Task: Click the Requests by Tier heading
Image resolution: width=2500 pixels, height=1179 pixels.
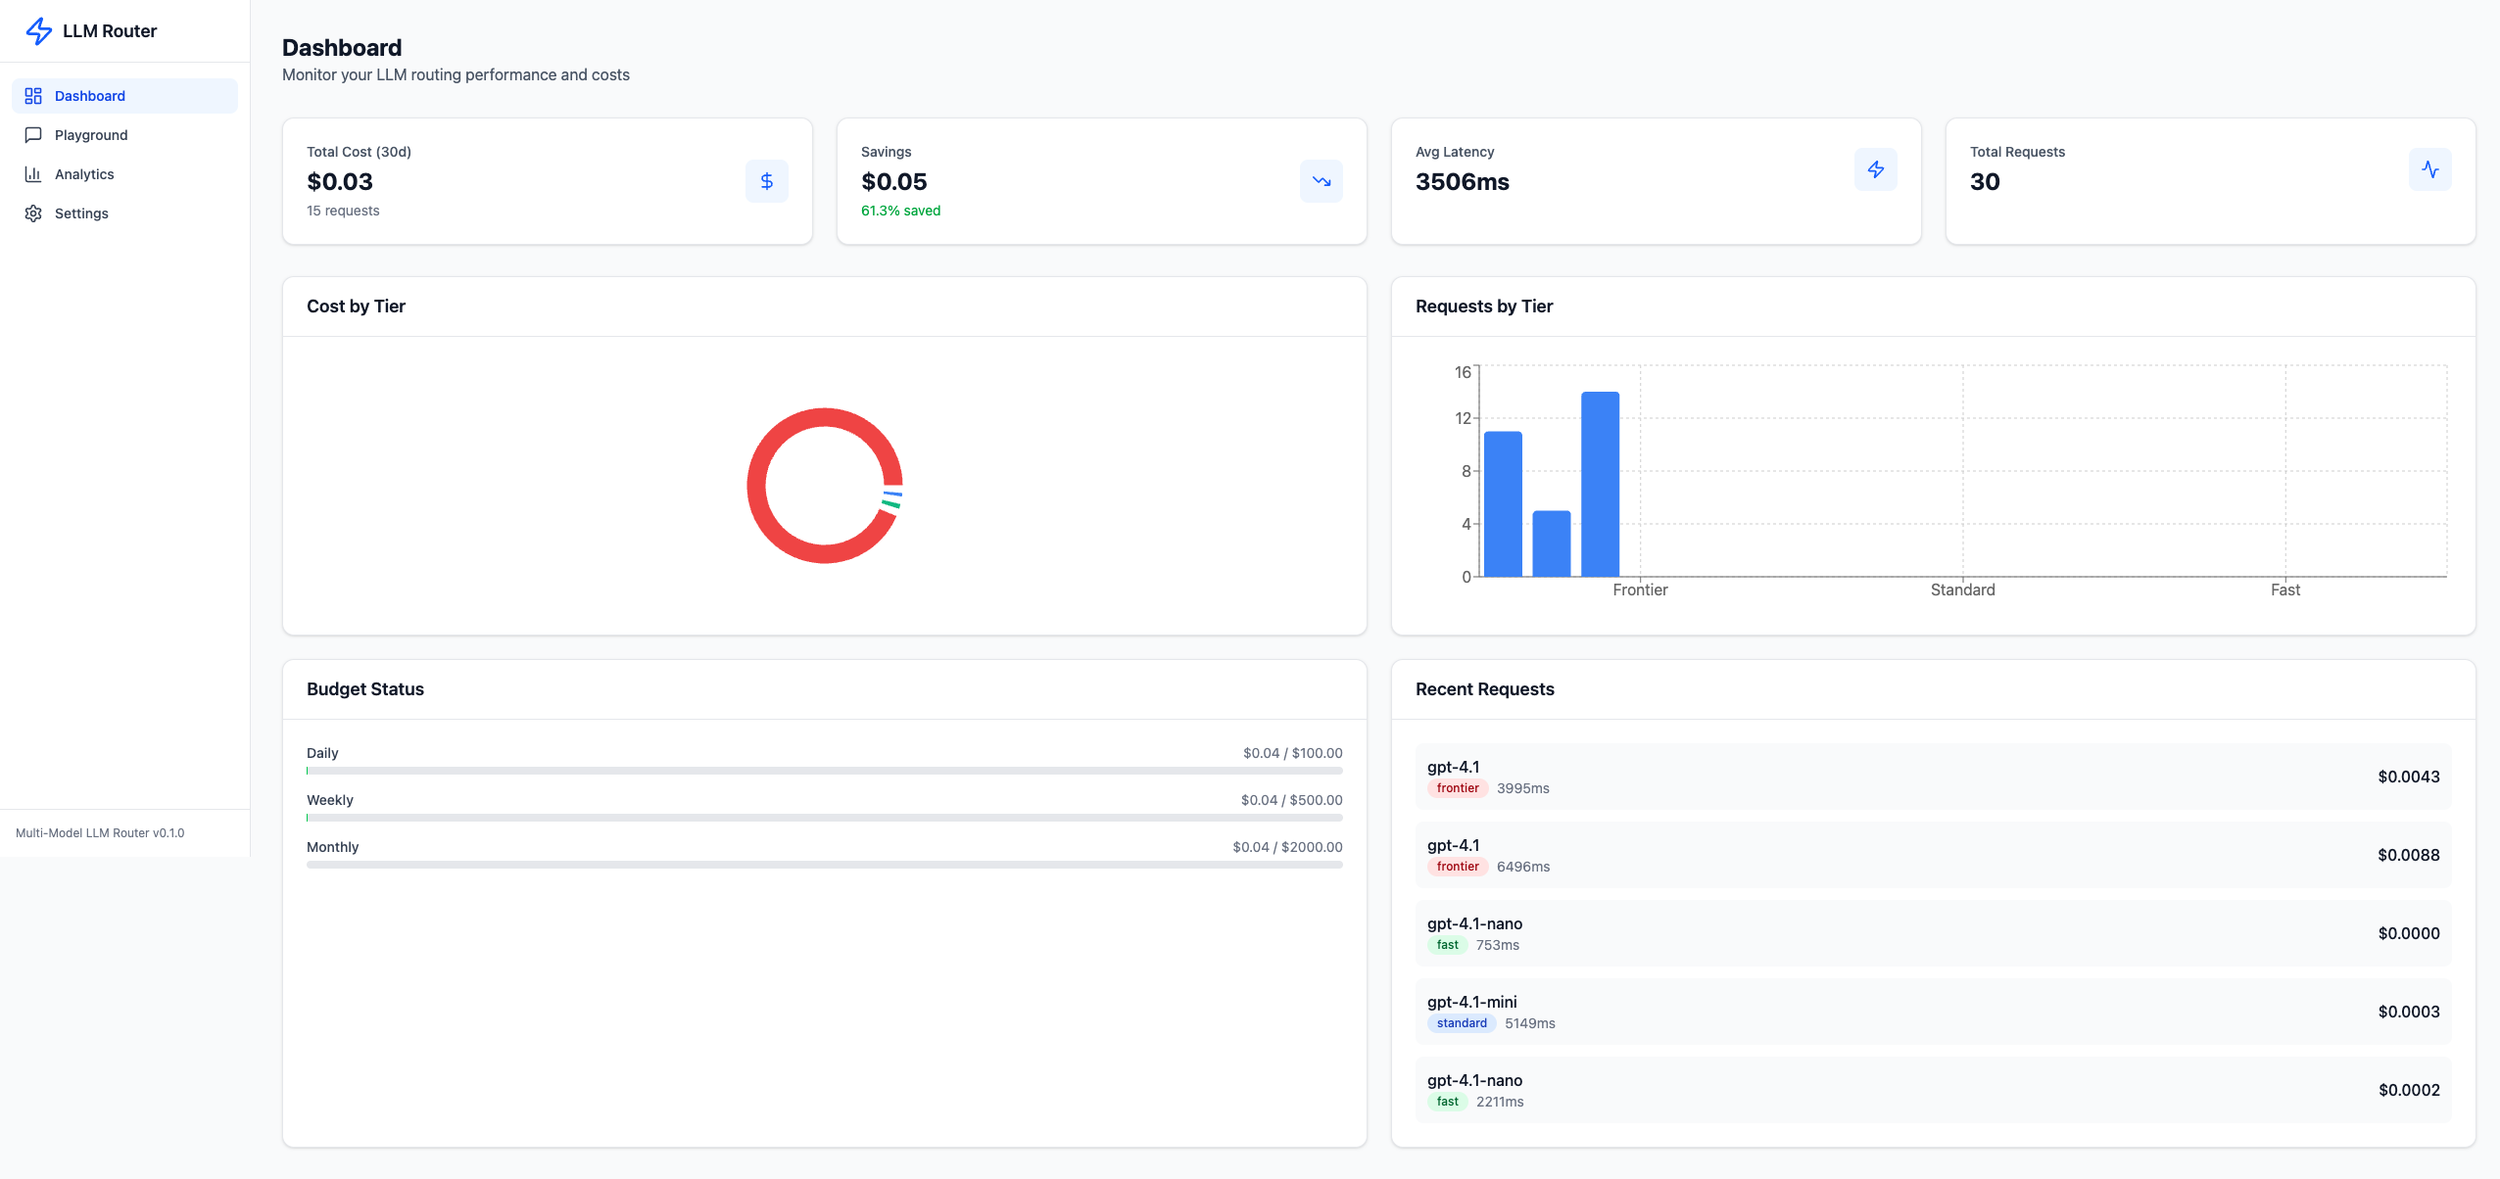Action: [x=1484, y=307]
